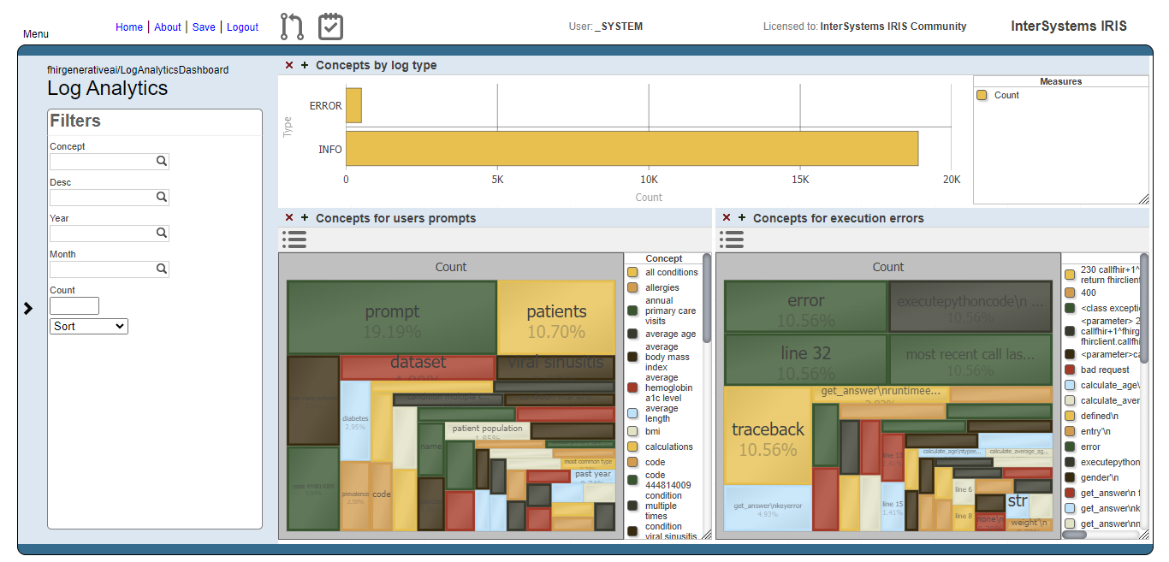Viewport: 1169px width, 562px height.
Task: Click the Year filter search magnifier
Action: [161, 233]
